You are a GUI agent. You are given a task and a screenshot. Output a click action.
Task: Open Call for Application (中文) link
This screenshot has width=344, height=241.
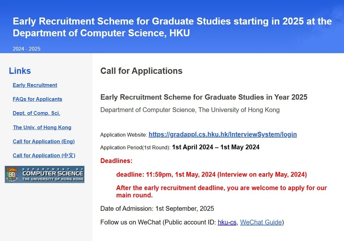(x=44, y=155)
